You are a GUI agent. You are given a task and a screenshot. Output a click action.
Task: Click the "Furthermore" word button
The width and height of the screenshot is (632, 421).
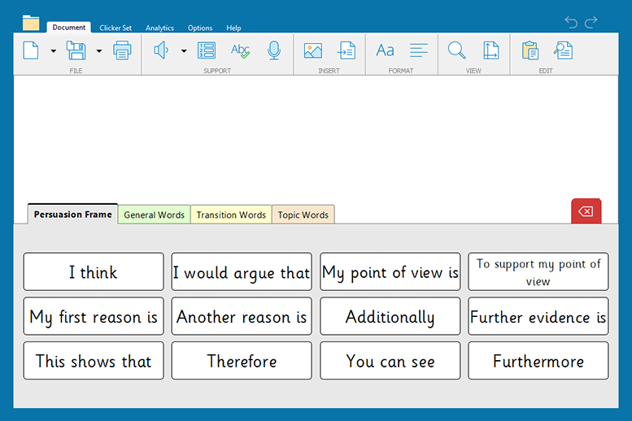pyautogui.click(x=538, y=361)
